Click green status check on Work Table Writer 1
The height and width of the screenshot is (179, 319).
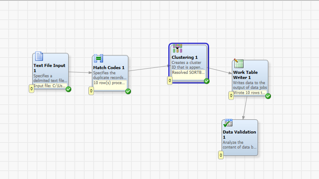click(x=268, y=96)
